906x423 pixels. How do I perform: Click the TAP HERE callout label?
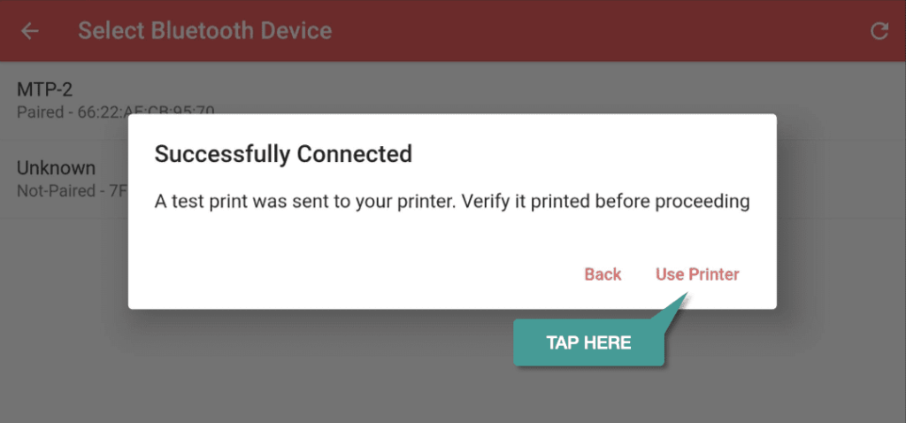(588, 342)
